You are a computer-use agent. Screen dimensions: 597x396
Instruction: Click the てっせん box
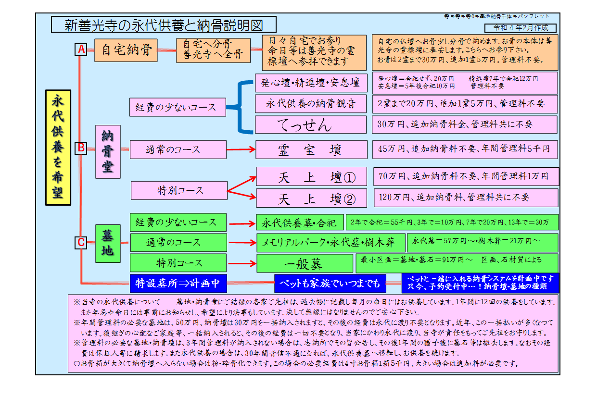pos(311,124)
